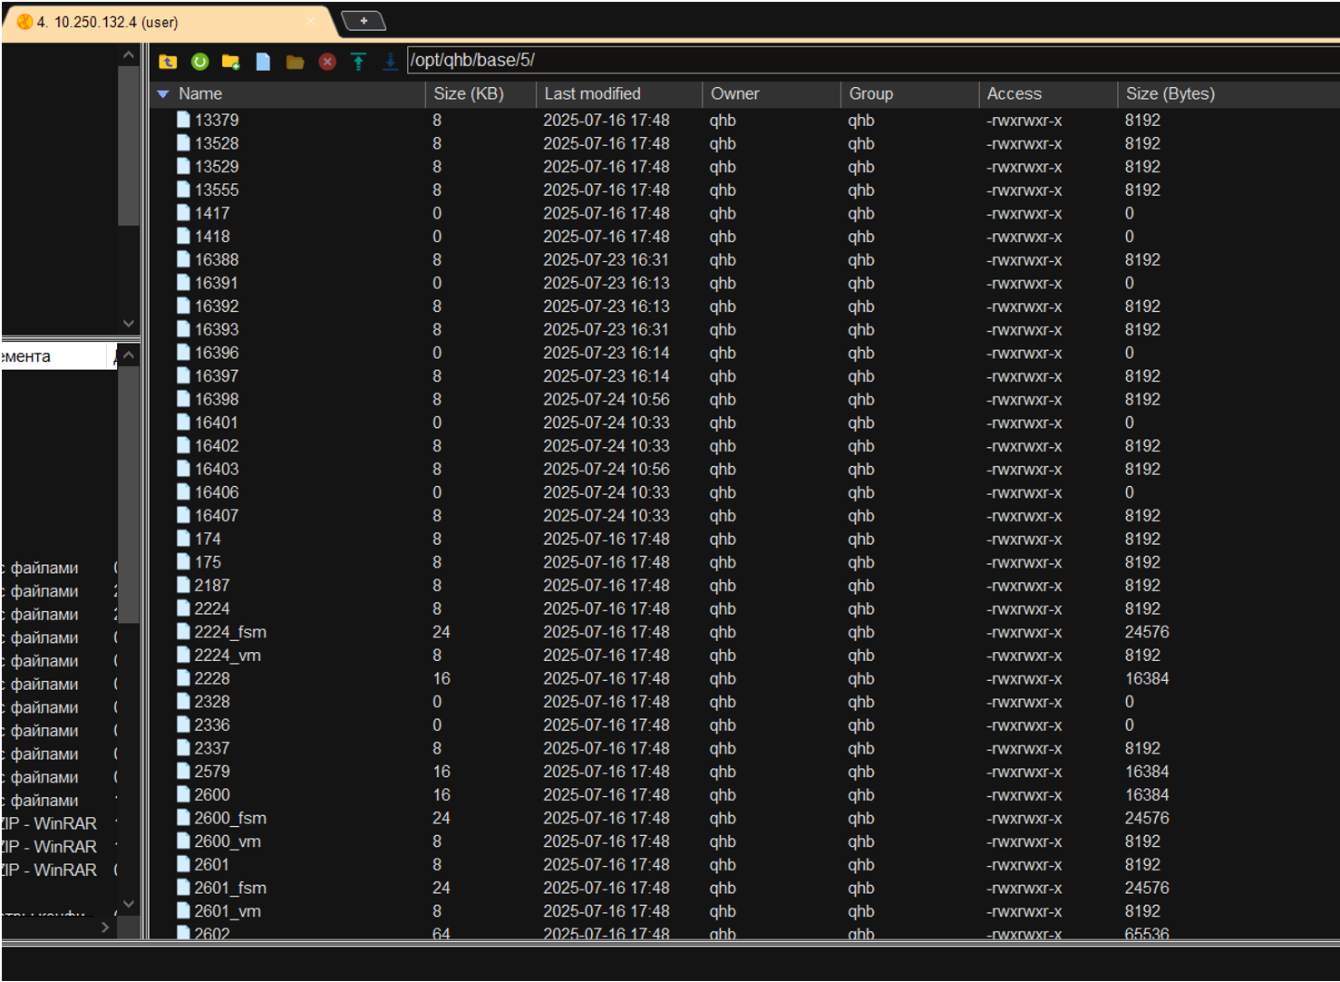The image size is (1340, 982).
Task: Click the down chevron on the sidebar scrollbar
Action: (129, 904)
